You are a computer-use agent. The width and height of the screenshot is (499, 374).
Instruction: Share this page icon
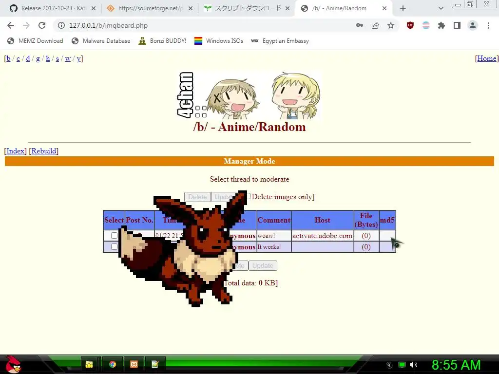[x=375, y=25]
